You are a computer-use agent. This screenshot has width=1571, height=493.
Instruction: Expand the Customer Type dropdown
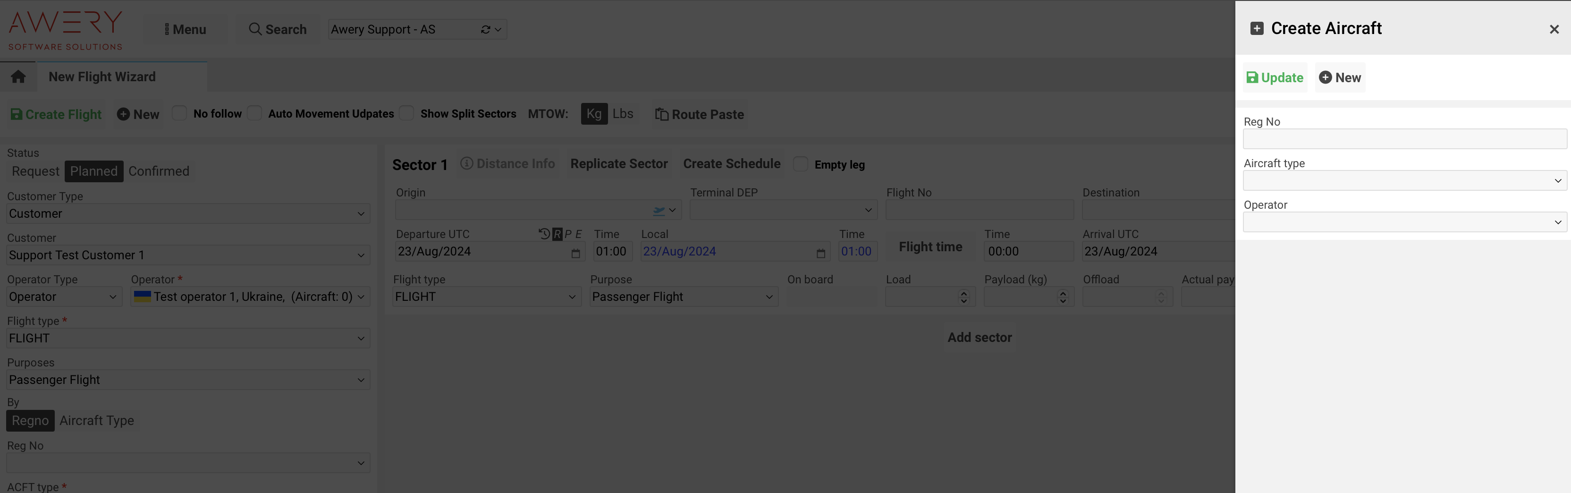coord(188,213)
